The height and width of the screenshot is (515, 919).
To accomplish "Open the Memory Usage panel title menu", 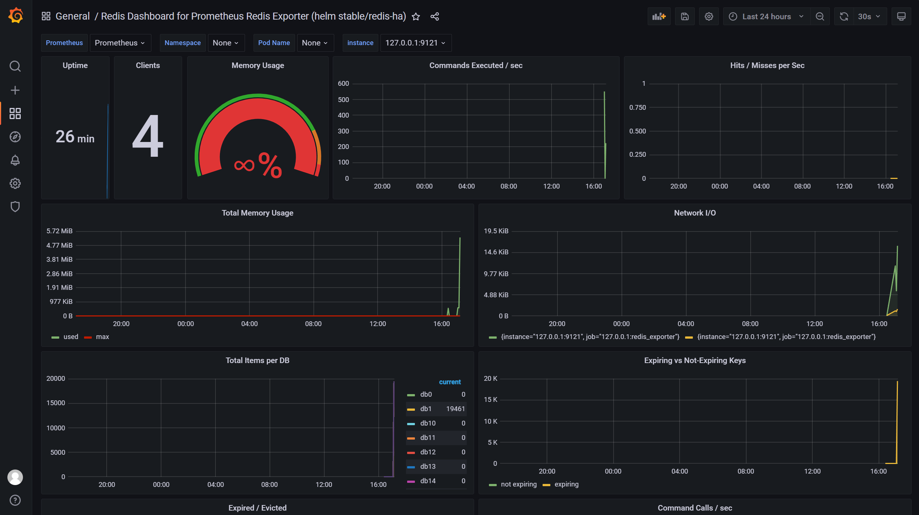I will (258, 65).
